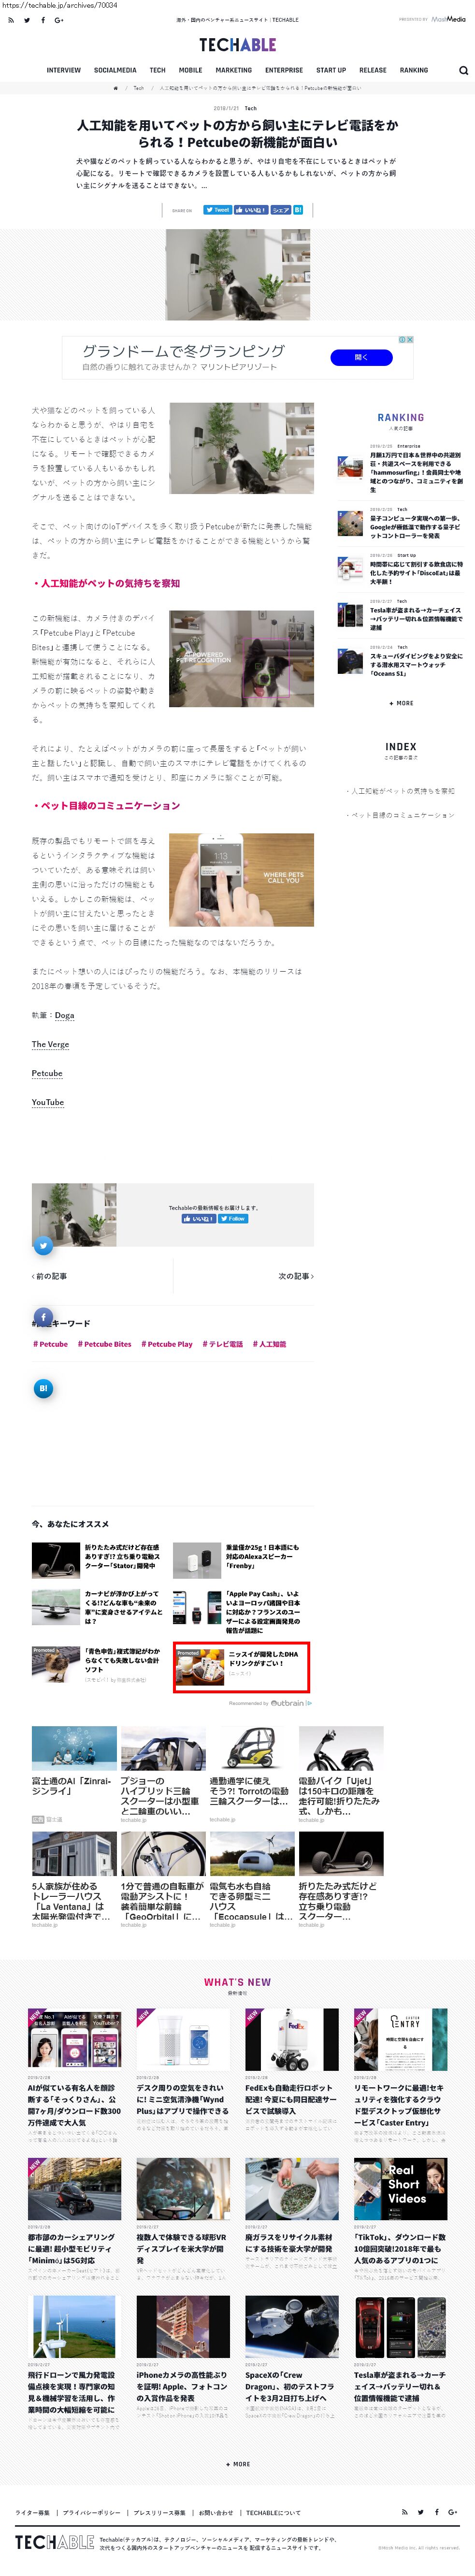The width and height of the screenshot is (475, 2576).
Task: Select the RANKING navigation tab
Action: [414, 71]
